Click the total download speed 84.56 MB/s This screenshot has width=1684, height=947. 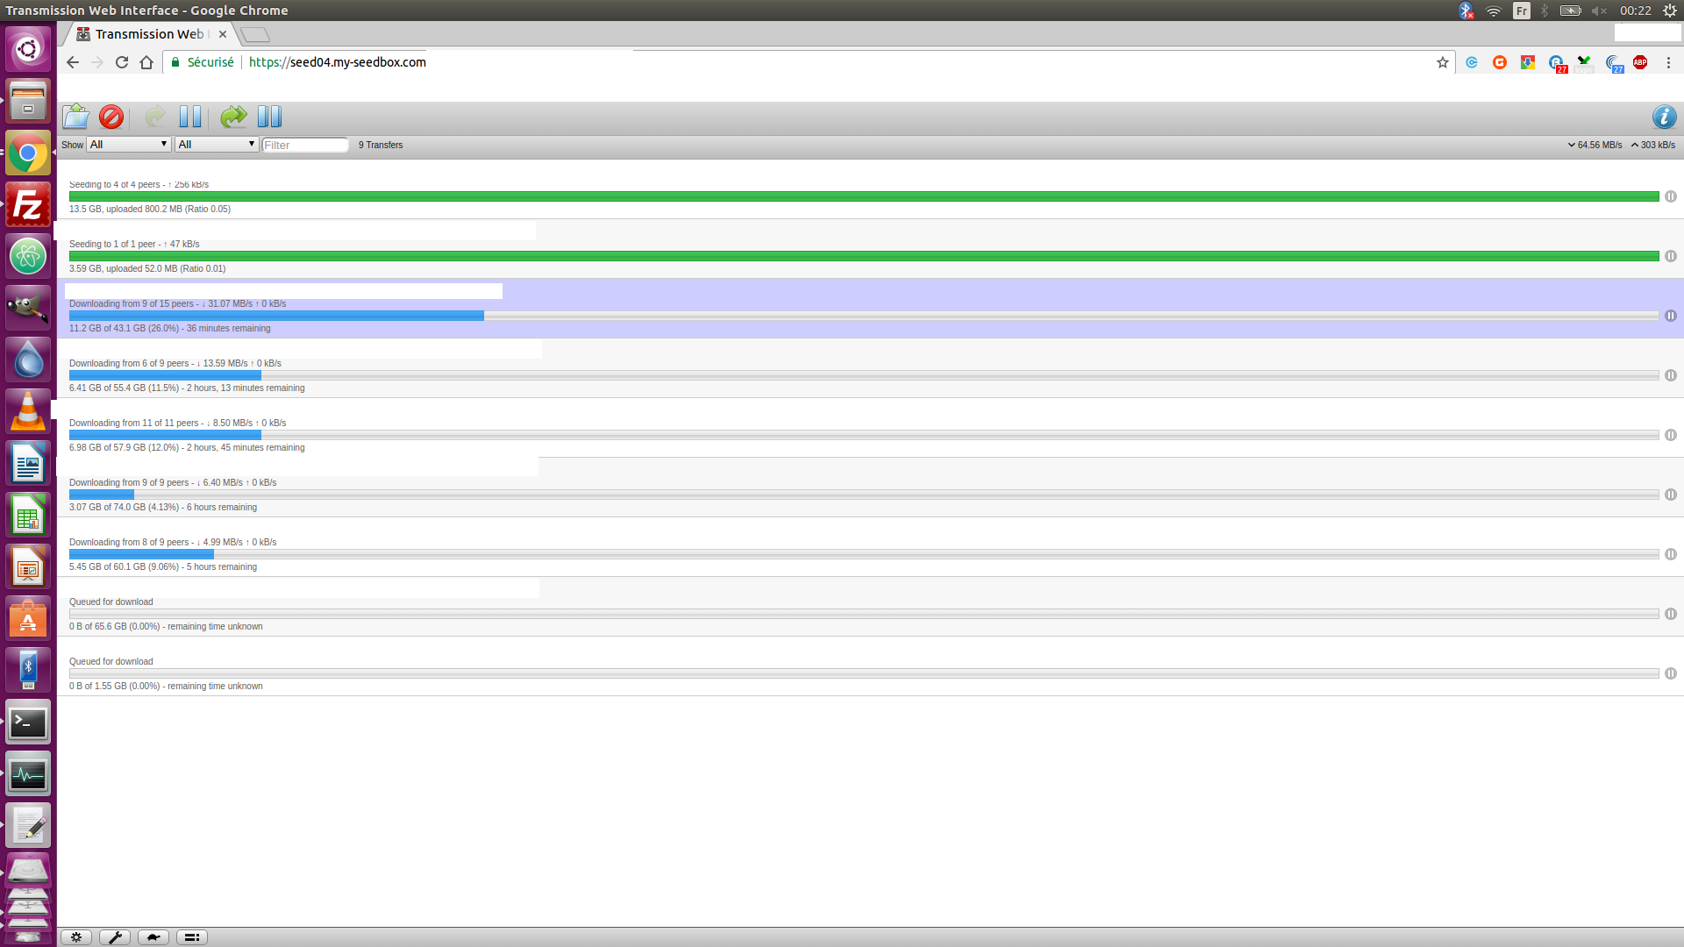1596,145
